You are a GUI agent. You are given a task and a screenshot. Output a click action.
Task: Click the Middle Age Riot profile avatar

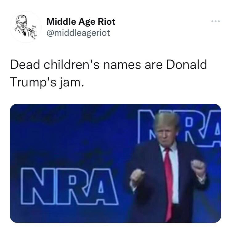tap(26, 27)
